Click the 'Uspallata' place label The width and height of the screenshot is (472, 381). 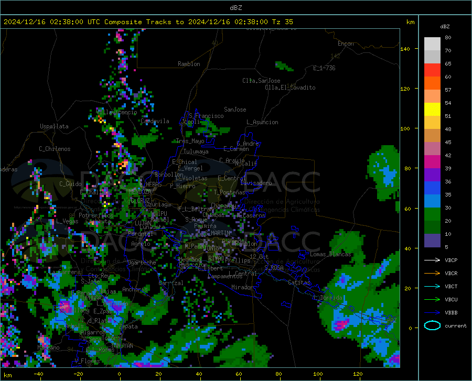pyautogui.click(x=54, y=126)
